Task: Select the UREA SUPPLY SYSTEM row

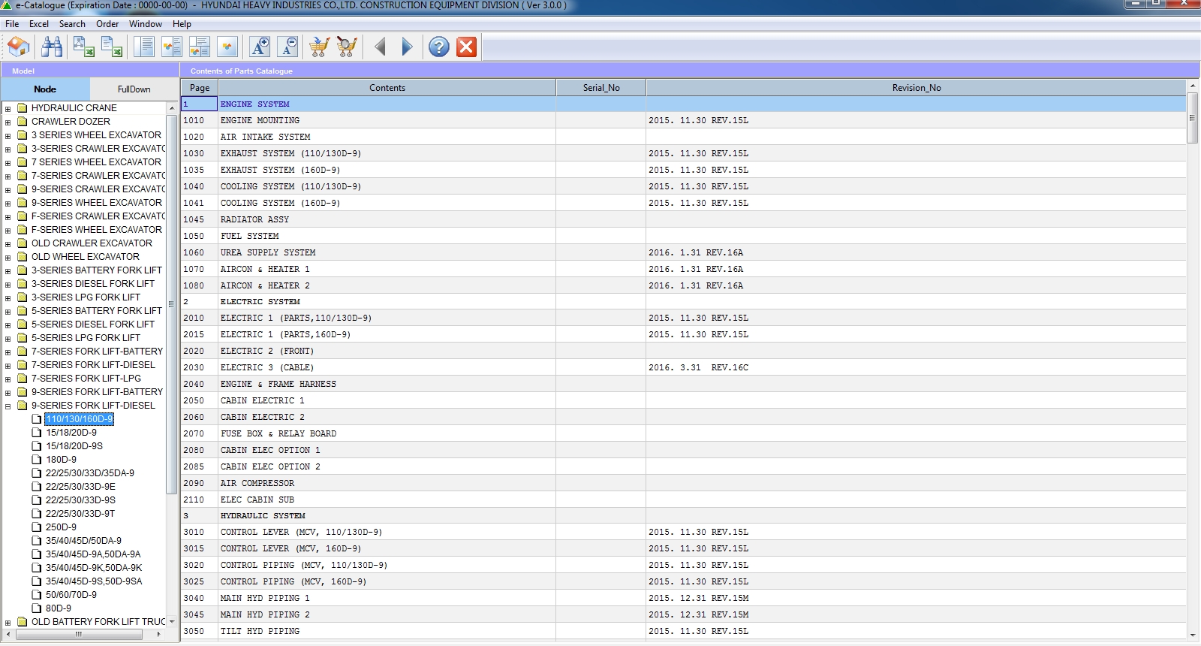Action: coord(684,252)
